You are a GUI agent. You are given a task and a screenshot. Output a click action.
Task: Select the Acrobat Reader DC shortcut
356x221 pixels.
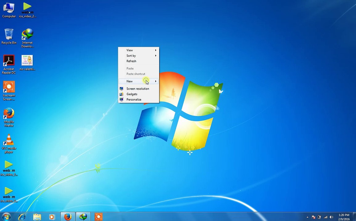tap(9, 64)
